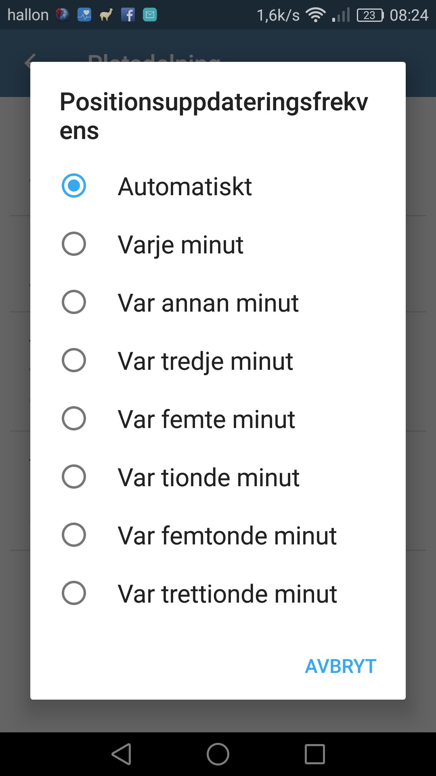Tap the battery level indicator
This screenshot has width=436, height=776.
[370, 15]
